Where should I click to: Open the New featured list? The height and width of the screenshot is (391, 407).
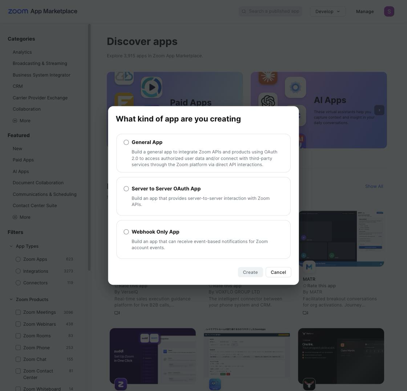(17, 148)
